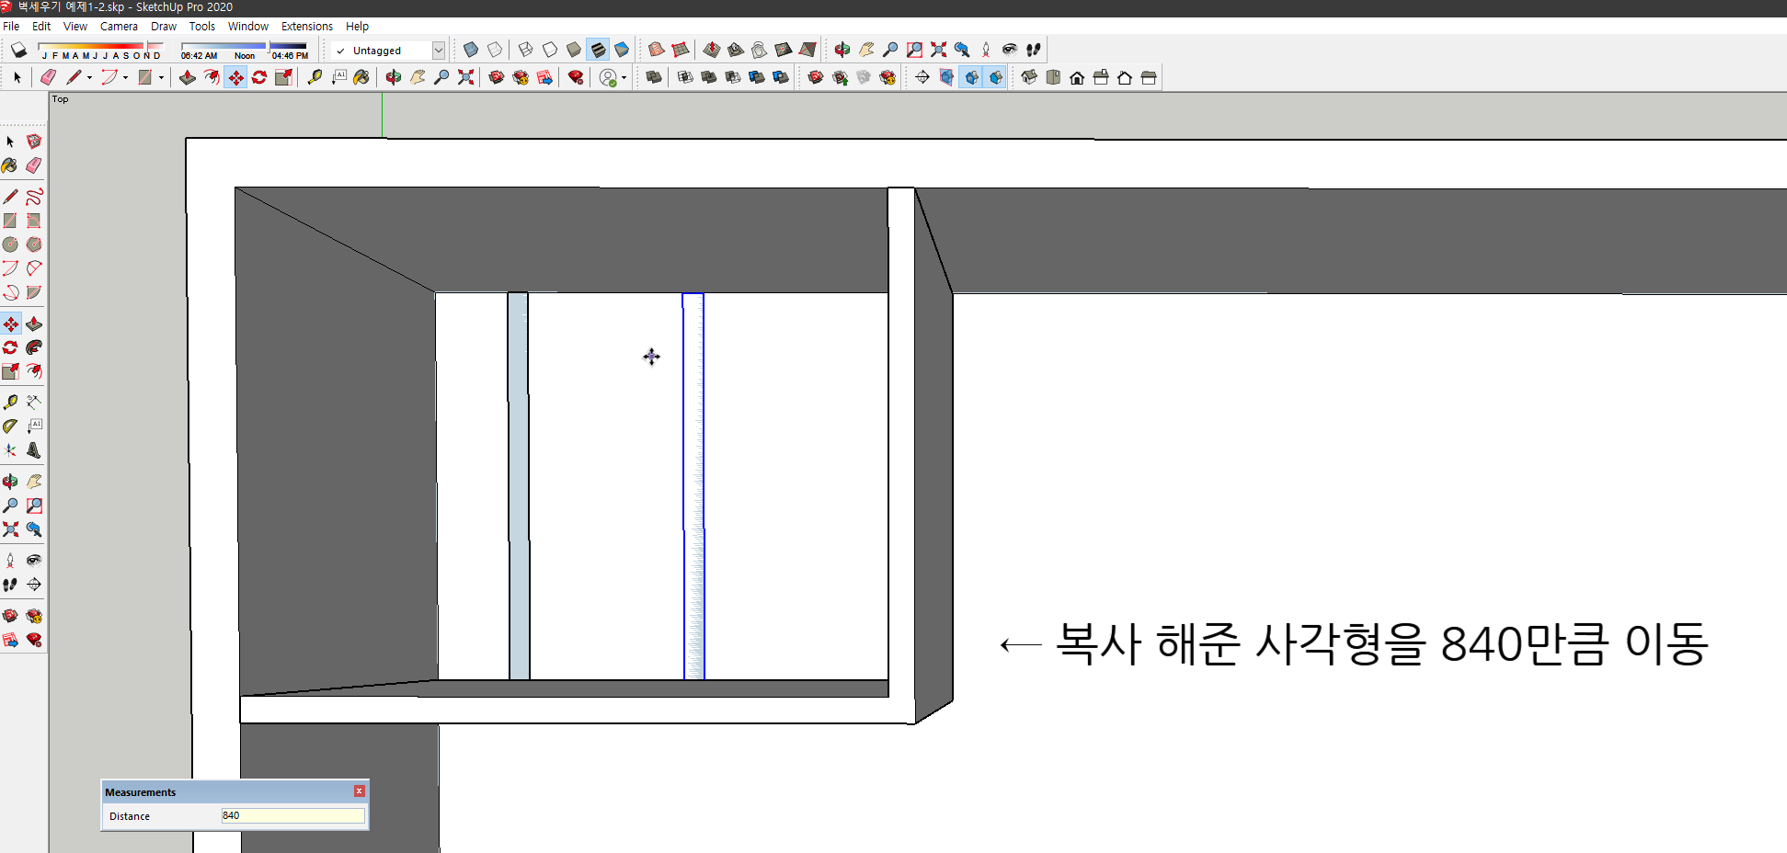The width and height of the screenshot is (1787, 853).
Task: Enable X-ray face style
Action: [470, 50]
